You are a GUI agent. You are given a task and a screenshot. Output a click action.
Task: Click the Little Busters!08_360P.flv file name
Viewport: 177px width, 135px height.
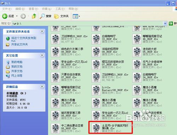115,89
